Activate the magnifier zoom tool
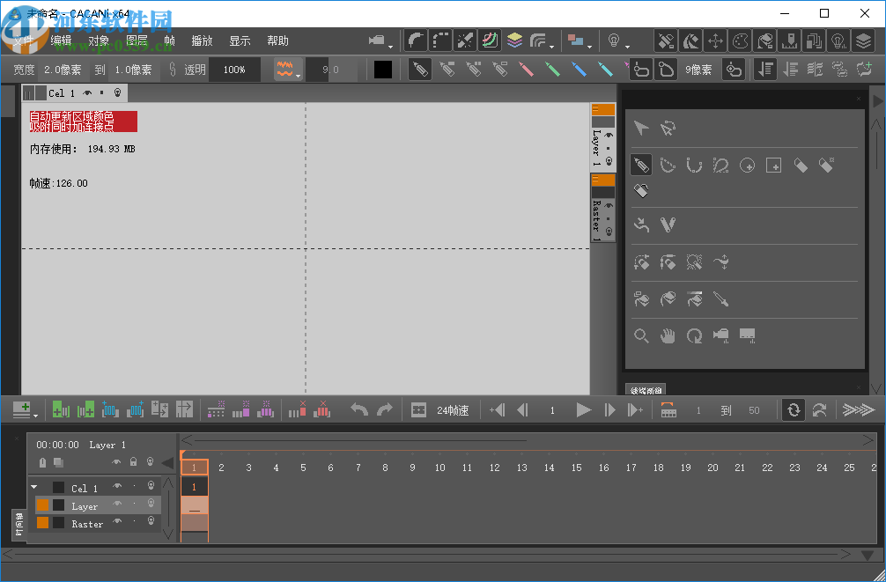This screenshot has width=886, height=582. [642, 335]
